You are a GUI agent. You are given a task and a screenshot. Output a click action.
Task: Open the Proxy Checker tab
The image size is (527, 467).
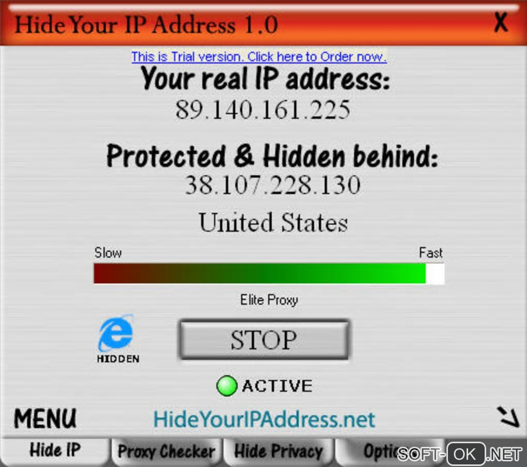click(x=166, y=451)
